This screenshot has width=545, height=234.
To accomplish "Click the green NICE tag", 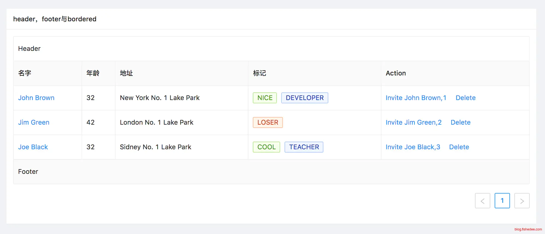I will (x=265, y=98).
